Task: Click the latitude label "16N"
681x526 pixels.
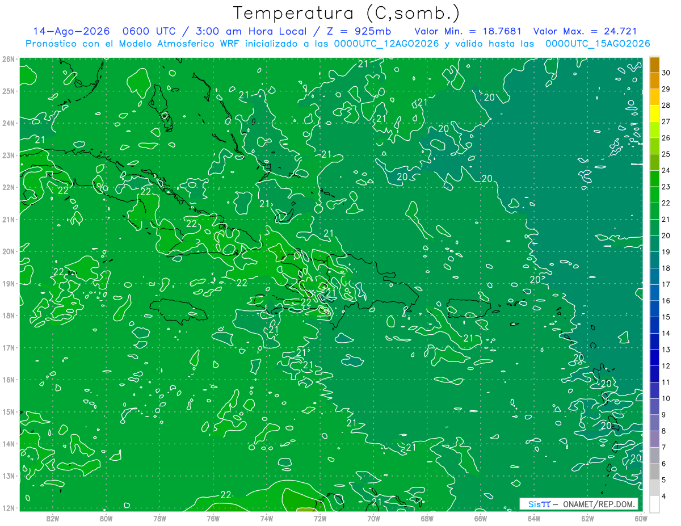Action: coord(9,380)
